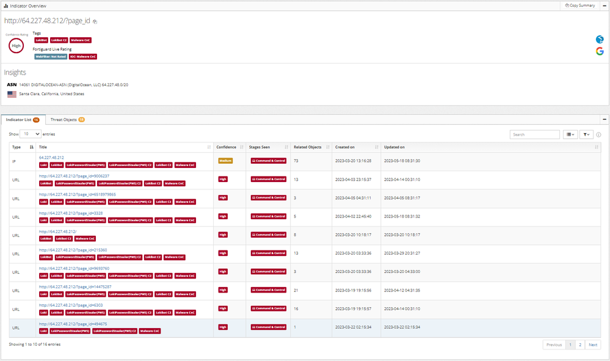
Task: Open the Google lookup icon
Action: [600, 51]
